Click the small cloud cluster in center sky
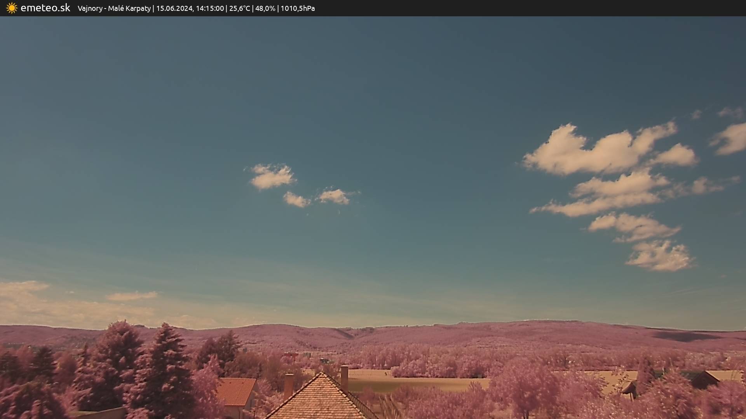Screen dimensions: 746x419 [272, 177]
